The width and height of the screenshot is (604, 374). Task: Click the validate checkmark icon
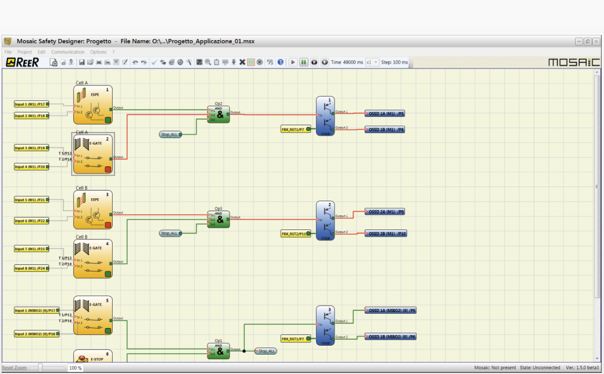[154, 62]
